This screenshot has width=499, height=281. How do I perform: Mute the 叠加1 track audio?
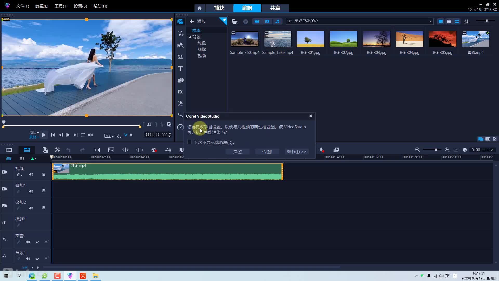(31, 191)
